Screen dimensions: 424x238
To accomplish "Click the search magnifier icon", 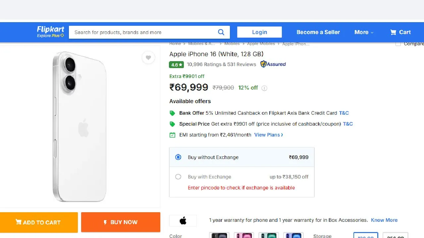I will click(x=221, y=32).
